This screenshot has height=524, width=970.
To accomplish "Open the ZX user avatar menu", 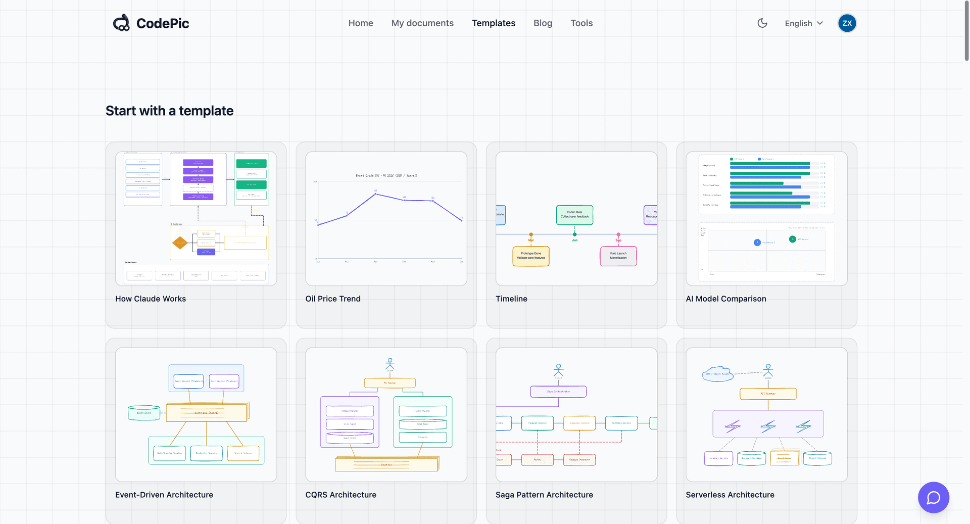I will (x=847, y=23).
